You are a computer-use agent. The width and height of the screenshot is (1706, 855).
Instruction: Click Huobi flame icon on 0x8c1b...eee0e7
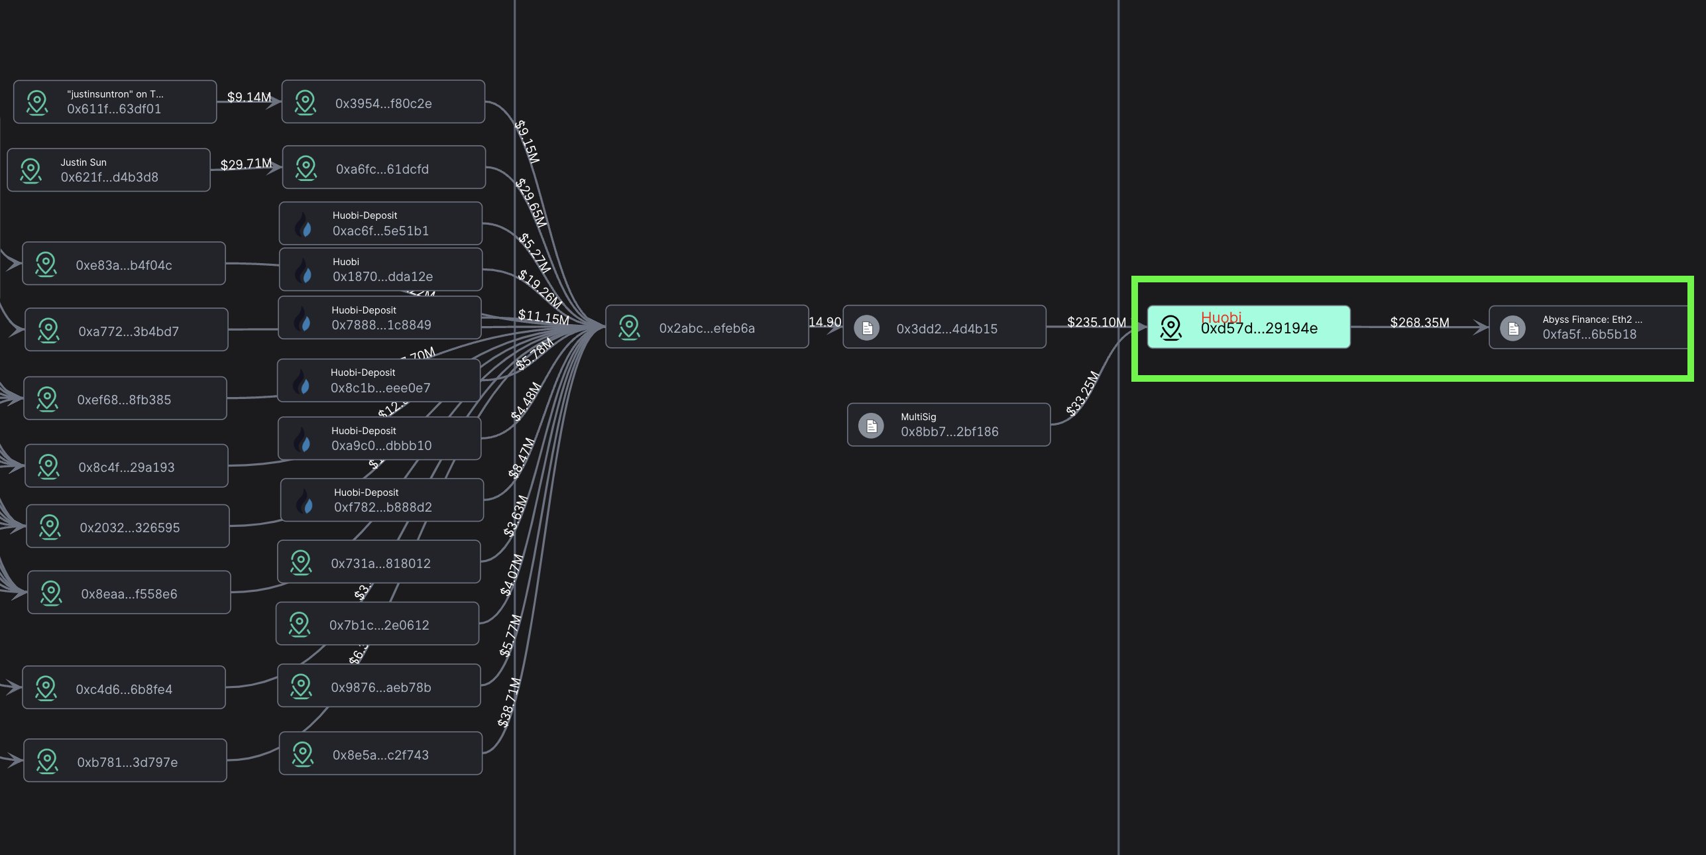click(x=302, y=381)
